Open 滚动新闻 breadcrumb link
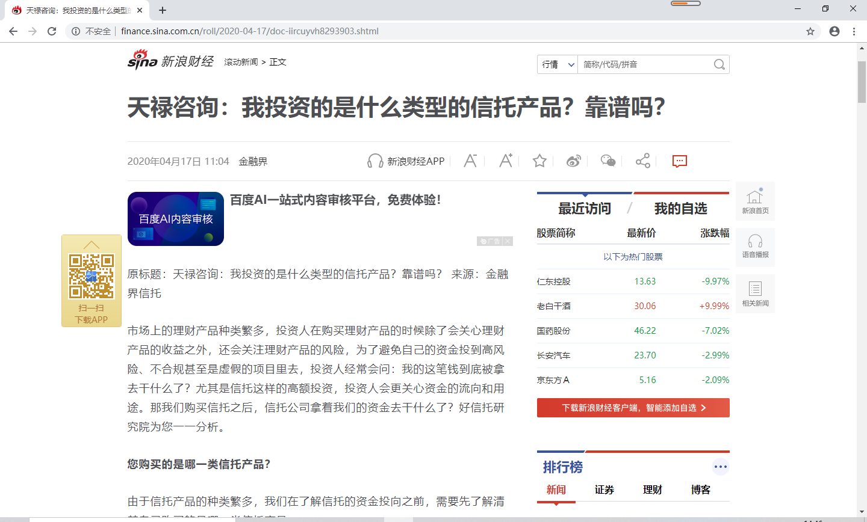This screenshot has height=522, width=867. pyautogui.click(x=241, y=62)
